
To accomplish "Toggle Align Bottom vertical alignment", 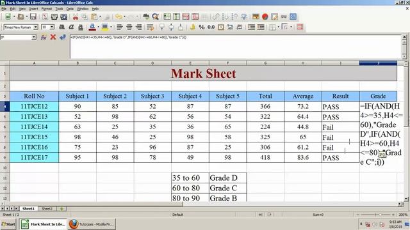I will point(181,27).
